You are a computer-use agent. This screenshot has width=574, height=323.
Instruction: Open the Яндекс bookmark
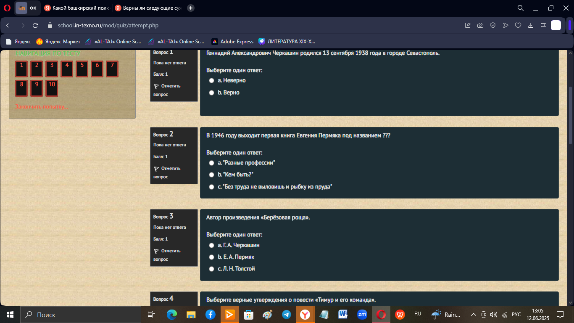click(x=18, y=42)
